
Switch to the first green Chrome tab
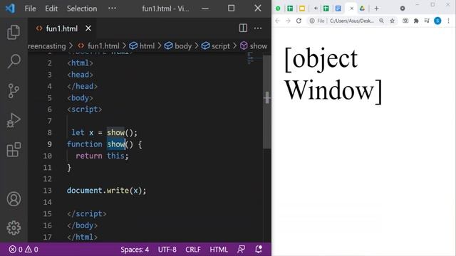click(278, 9)
